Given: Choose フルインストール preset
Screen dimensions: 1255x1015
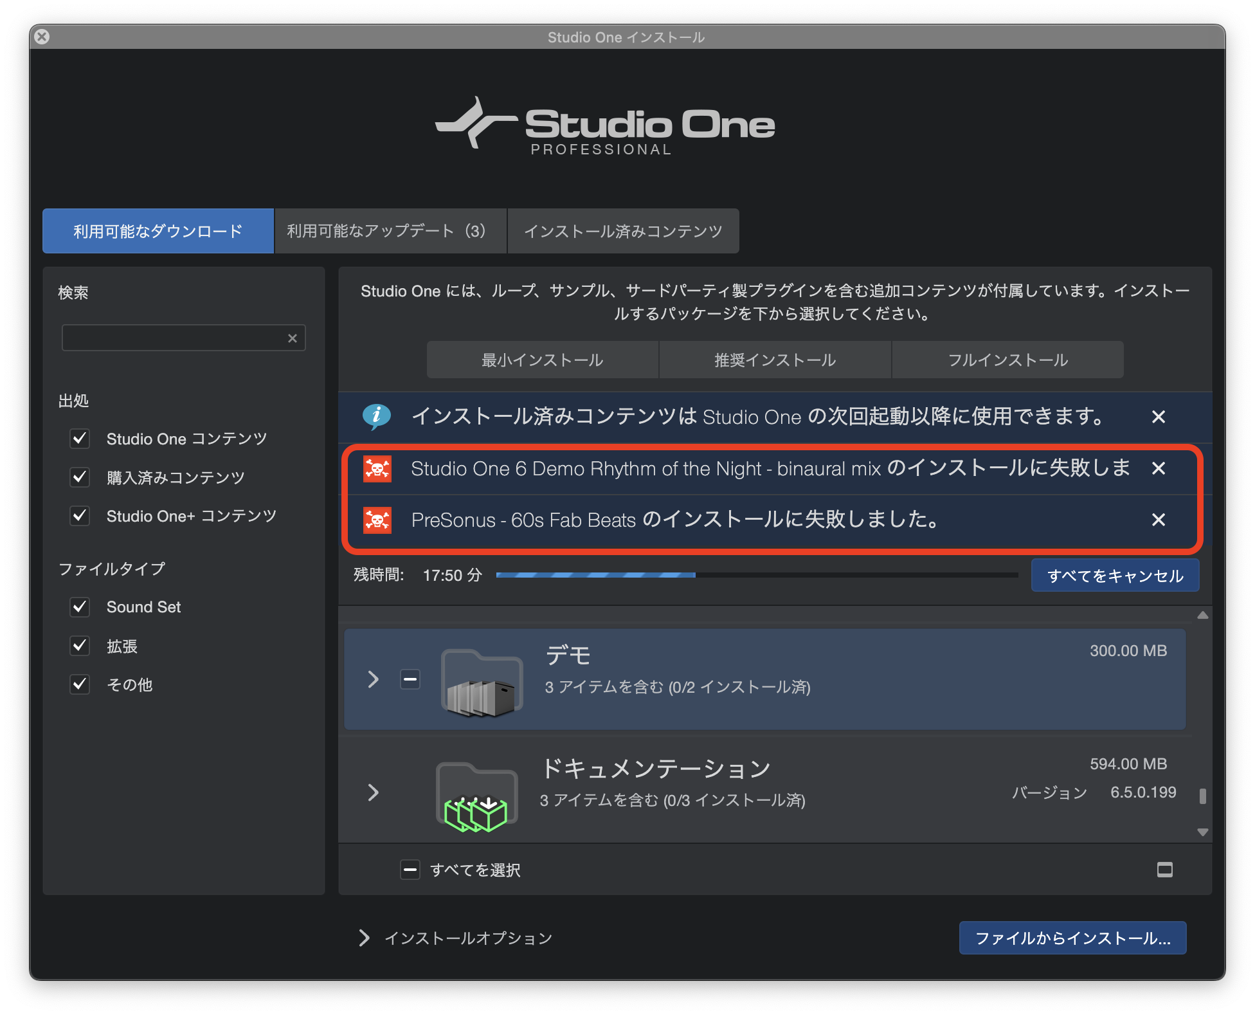Looking at the screenshot, I should click(x=1008, y=360).
